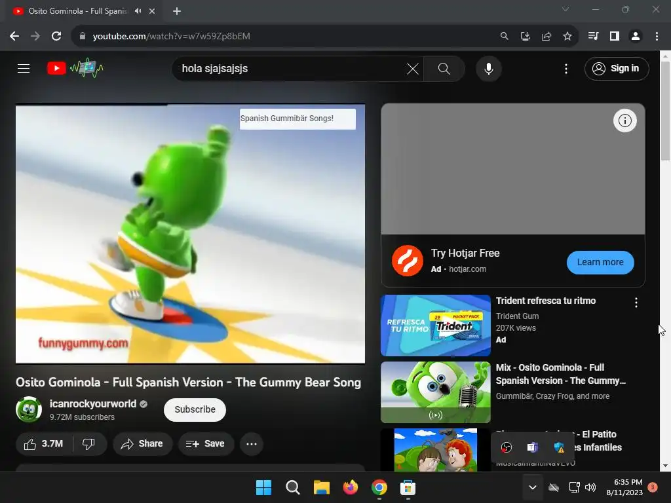Image resolution: width=671 pixels, height=503 pixels.
Task: Click the Sign in button
Action: (x=616, y=68)
